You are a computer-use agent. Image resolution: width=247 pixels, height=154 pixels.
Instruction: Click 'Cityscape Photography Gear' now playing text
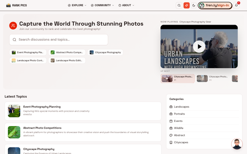195,22
